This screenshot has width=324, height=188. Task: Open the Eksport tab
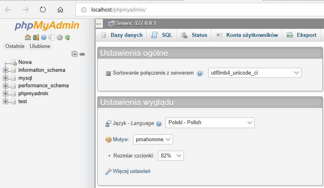301,35
